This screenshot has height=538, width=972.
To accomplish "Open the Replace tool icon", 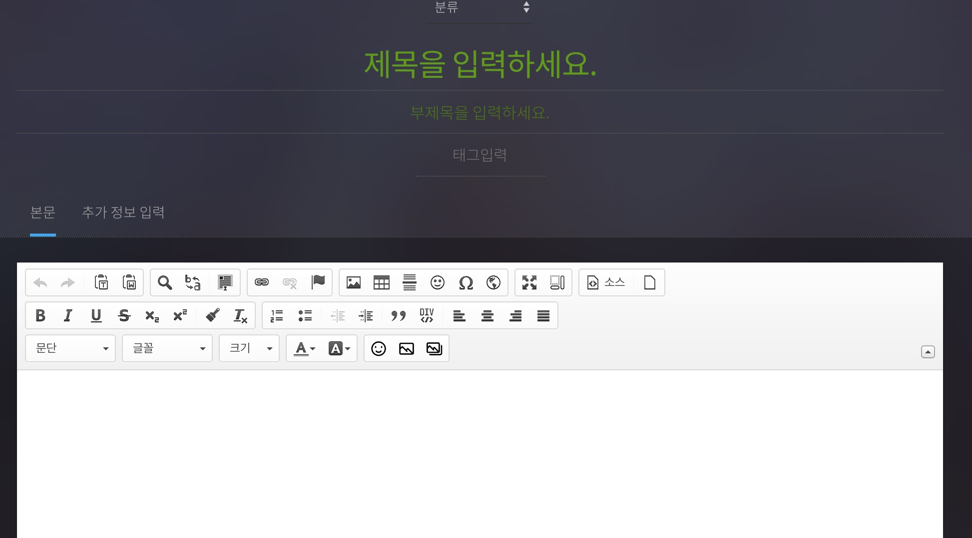I will (193, 282).
